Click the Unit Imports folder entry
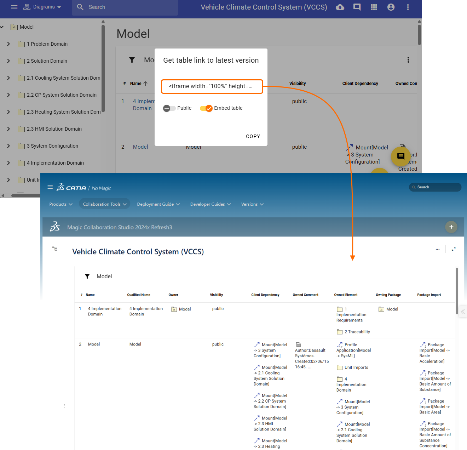Image resolution: width=467 pixels, height=450 pixels. point(353,368)
